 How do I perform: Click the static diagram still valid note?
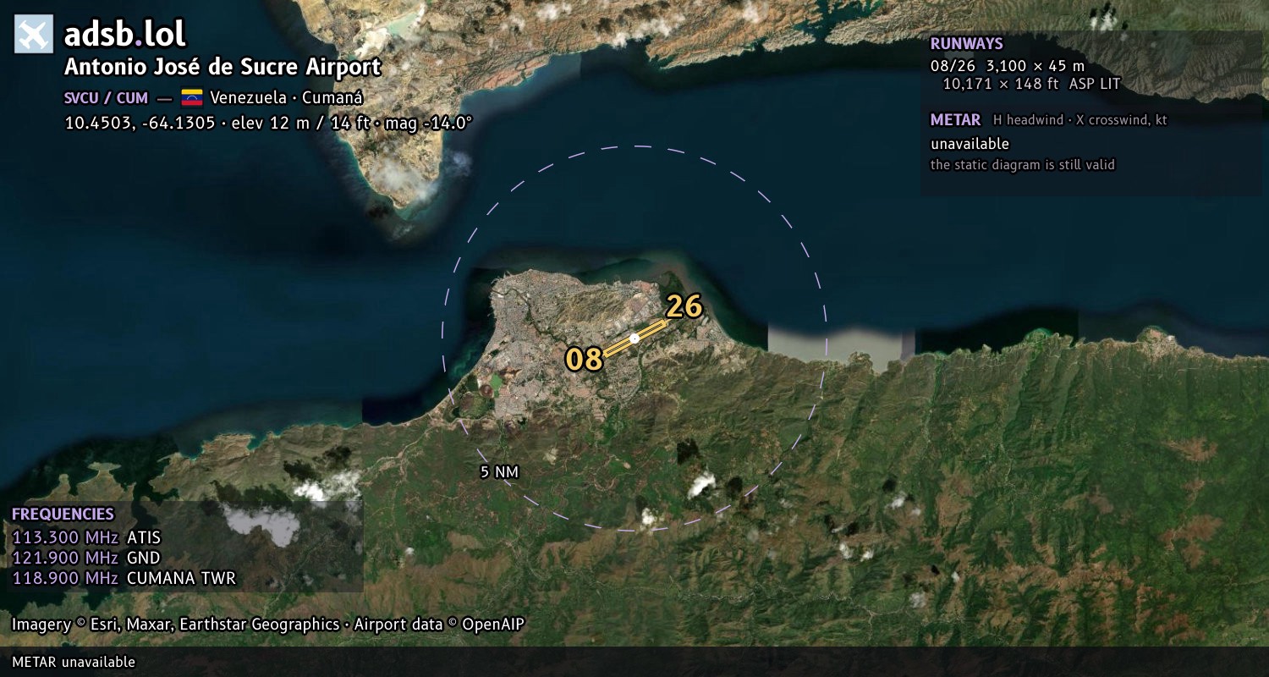pyautogui.click(x=1023, y=165)
